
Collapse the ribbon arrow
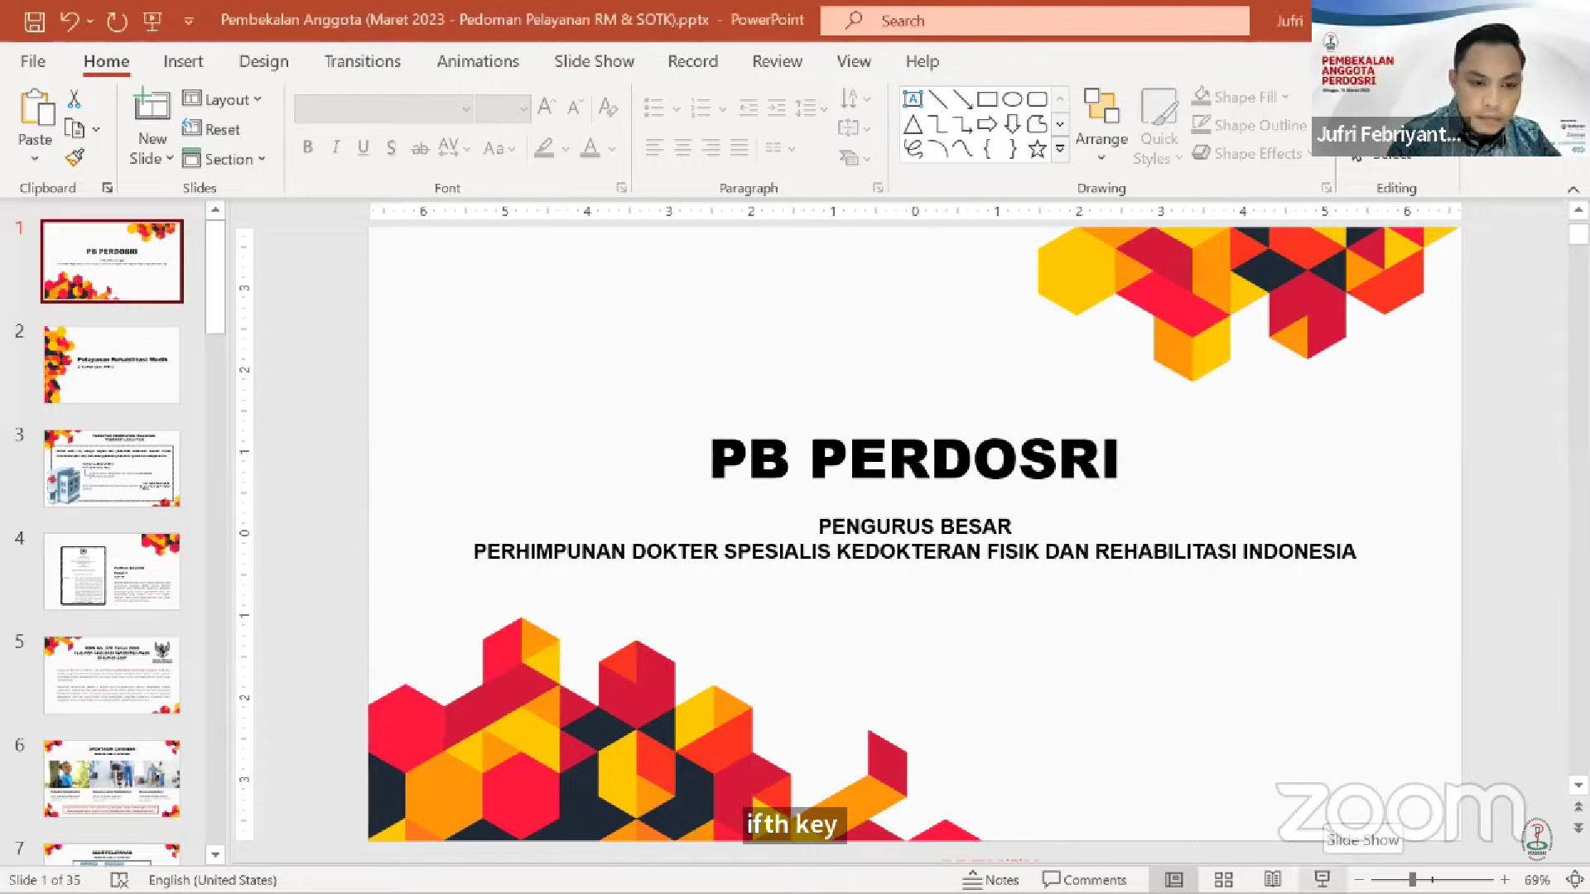click(1573, 189)
